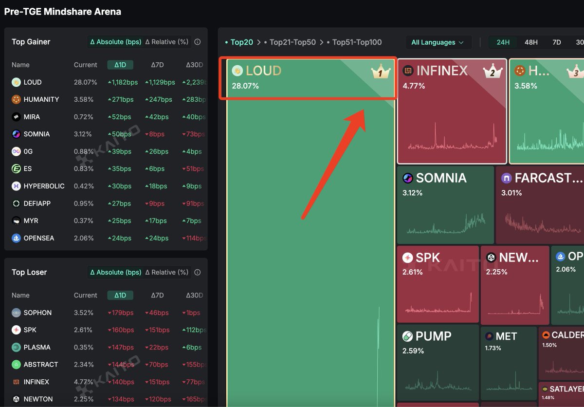The width and height of the screenshot is (584, 407).
Task: Click the OPENSEA logo in Top Gainer list
Action: (x=16, y=238)
